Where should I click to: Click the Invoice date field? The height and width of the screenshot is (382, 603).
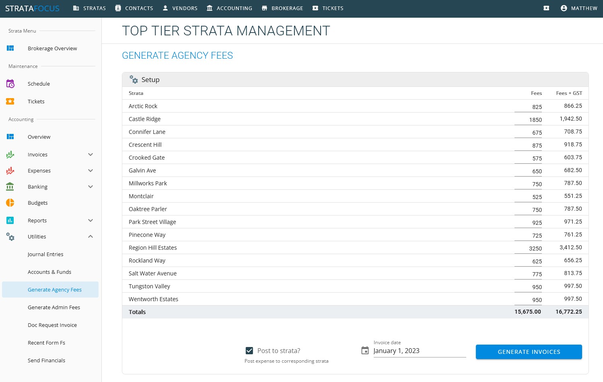click(419, 351)
